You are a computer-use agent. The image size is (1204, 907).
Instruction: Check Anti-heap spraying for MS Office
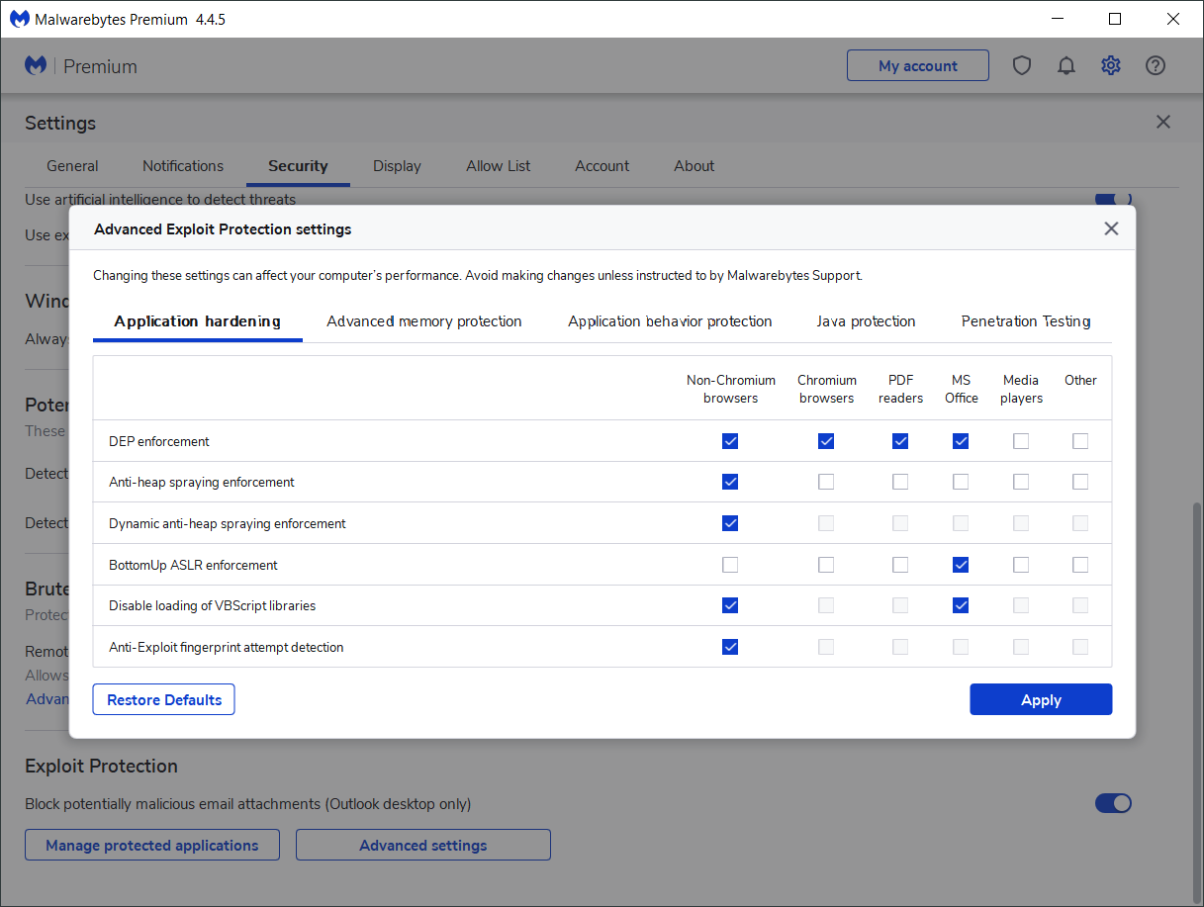[961, 482]
